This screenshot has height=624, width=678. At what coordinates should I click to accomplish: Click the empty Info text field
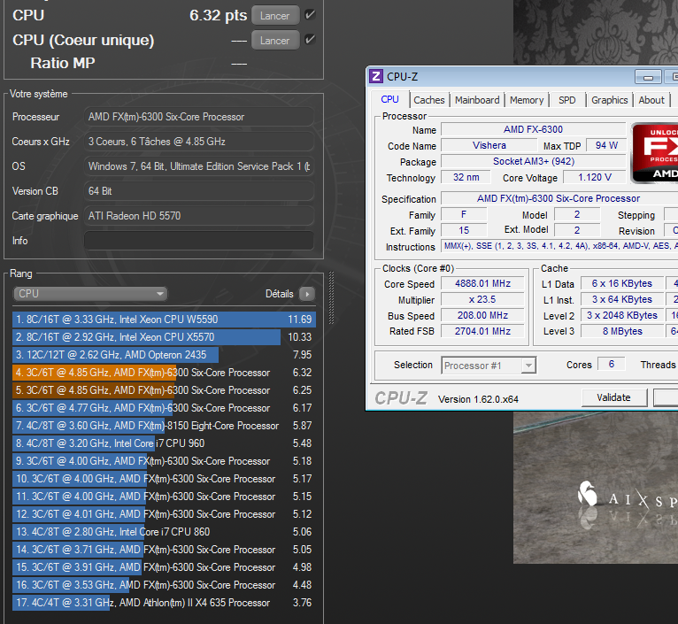pyautogui.click(x=198, y=241)
